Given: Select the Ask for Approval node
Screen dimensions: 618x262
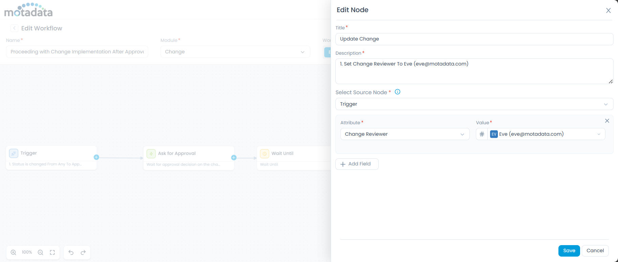Looking at the screenshot, I should (189, 158).
